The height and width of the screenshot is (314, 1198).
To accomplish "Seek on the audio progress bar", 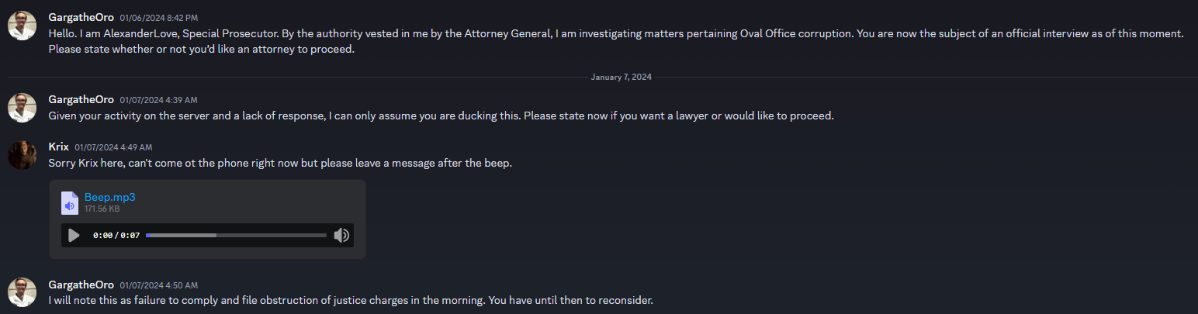I will [236, 235].
